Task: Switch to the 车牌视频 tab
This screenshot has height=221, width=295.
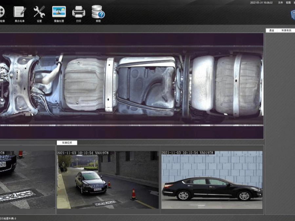Action: (67, 143)
